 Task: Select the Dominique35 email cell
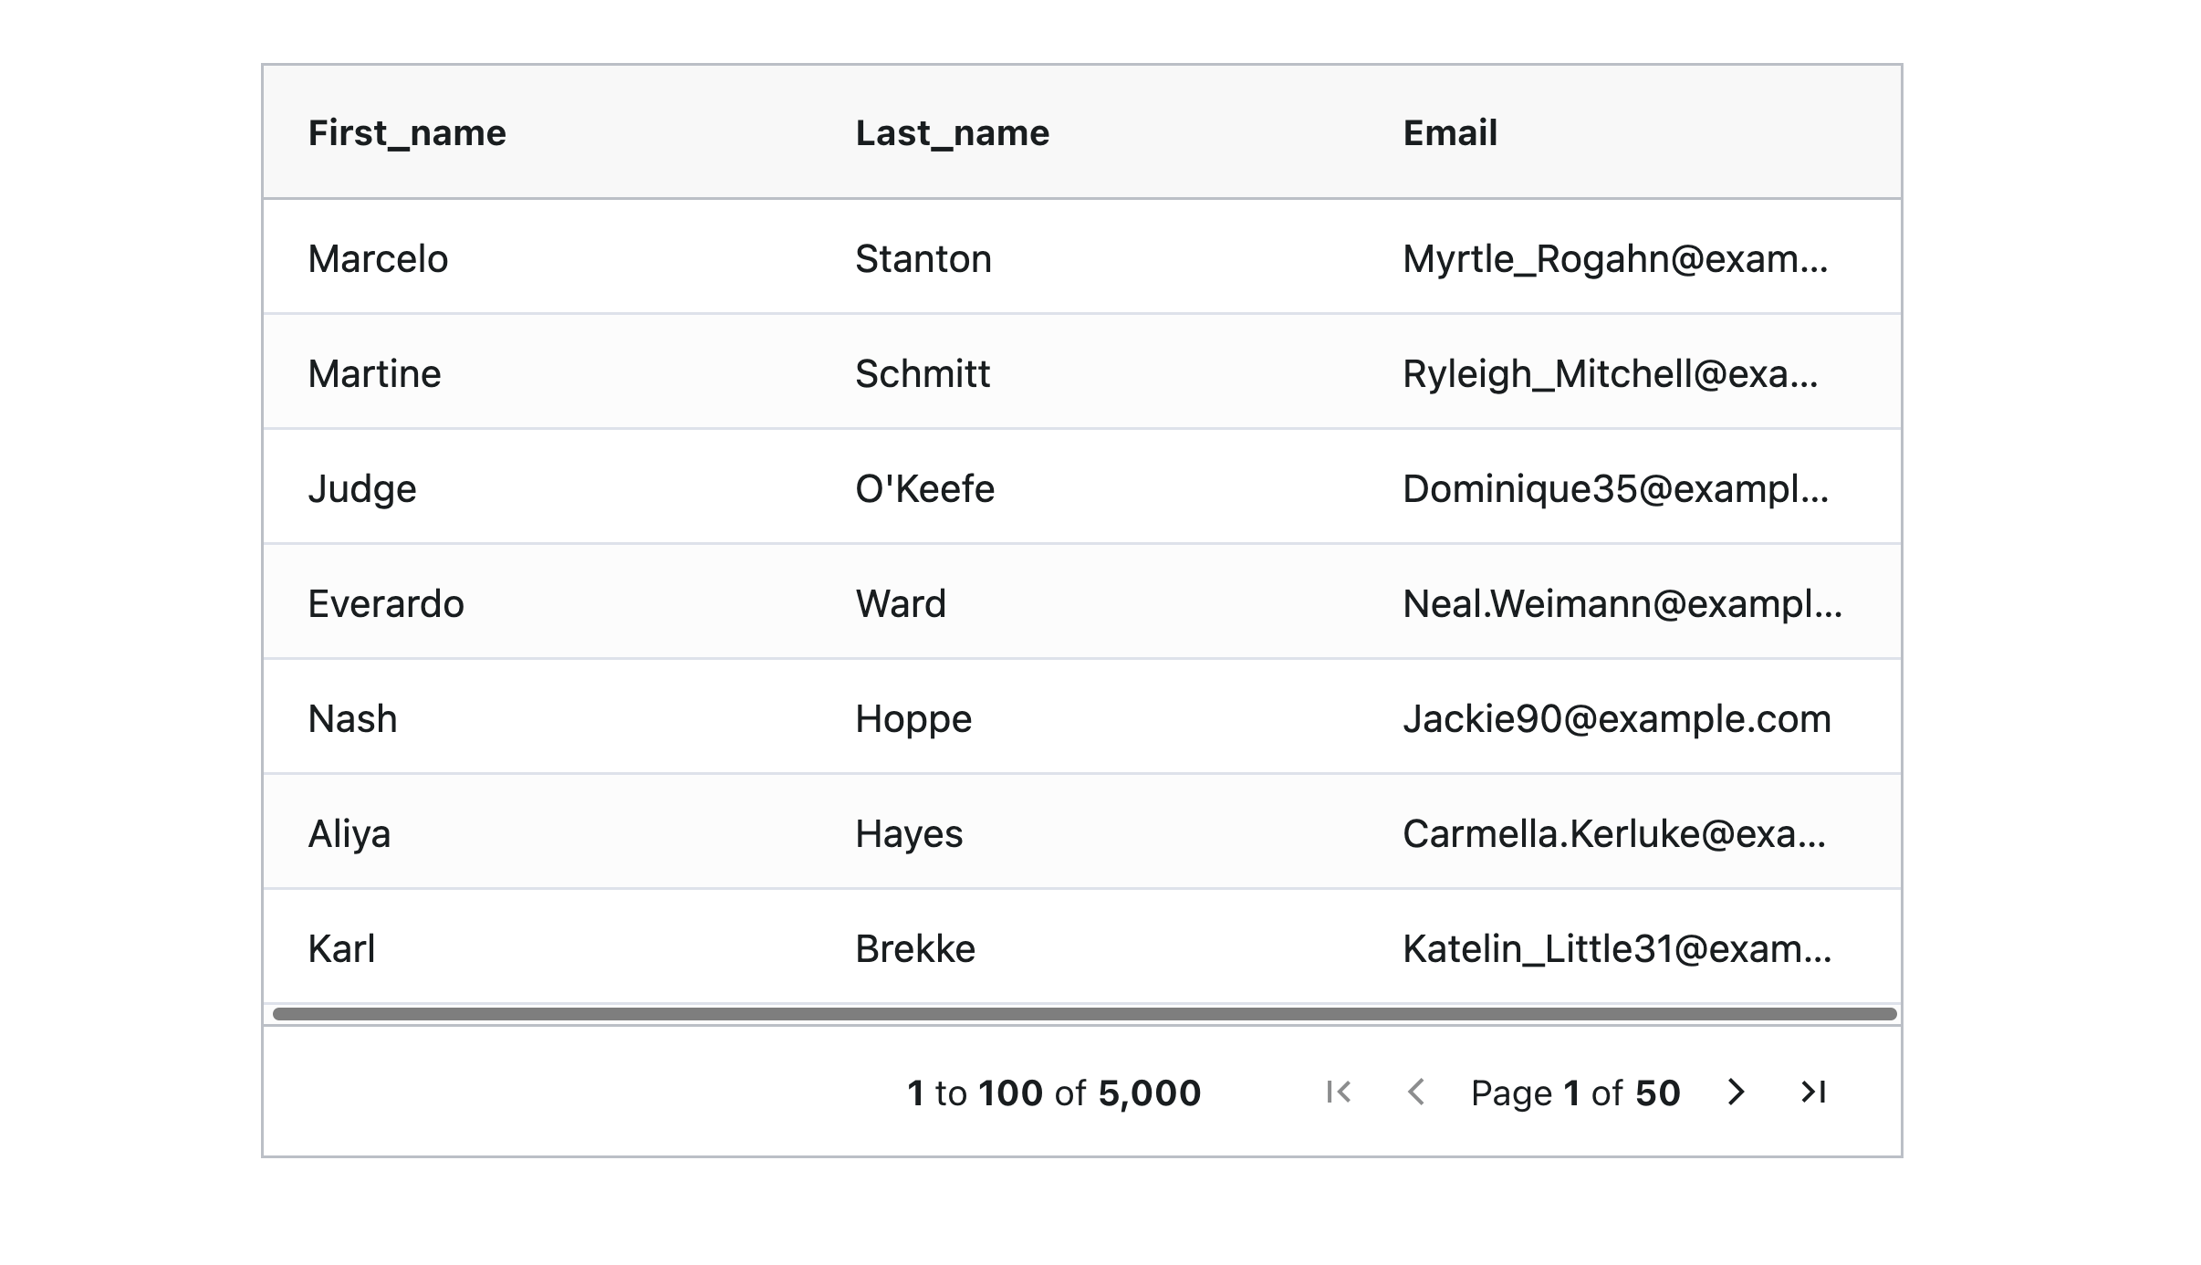point(1615,489)
